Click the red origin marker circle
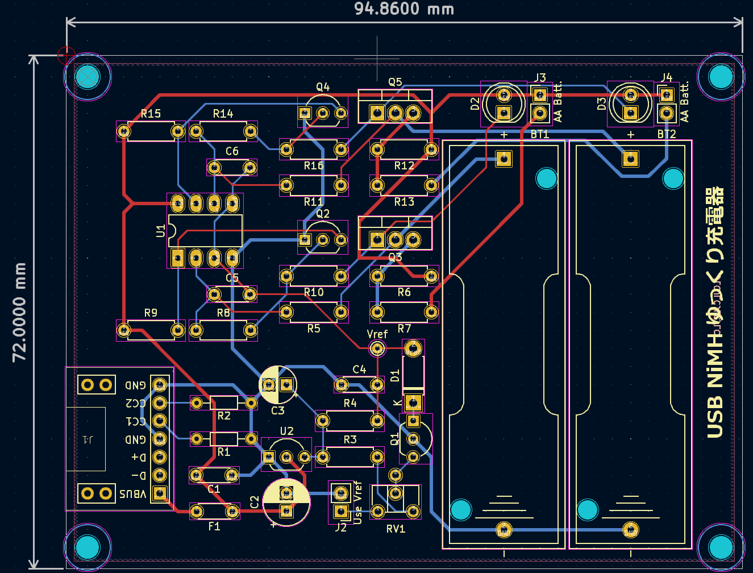This screenshot has height=573, width=753. tap(66, 56)
